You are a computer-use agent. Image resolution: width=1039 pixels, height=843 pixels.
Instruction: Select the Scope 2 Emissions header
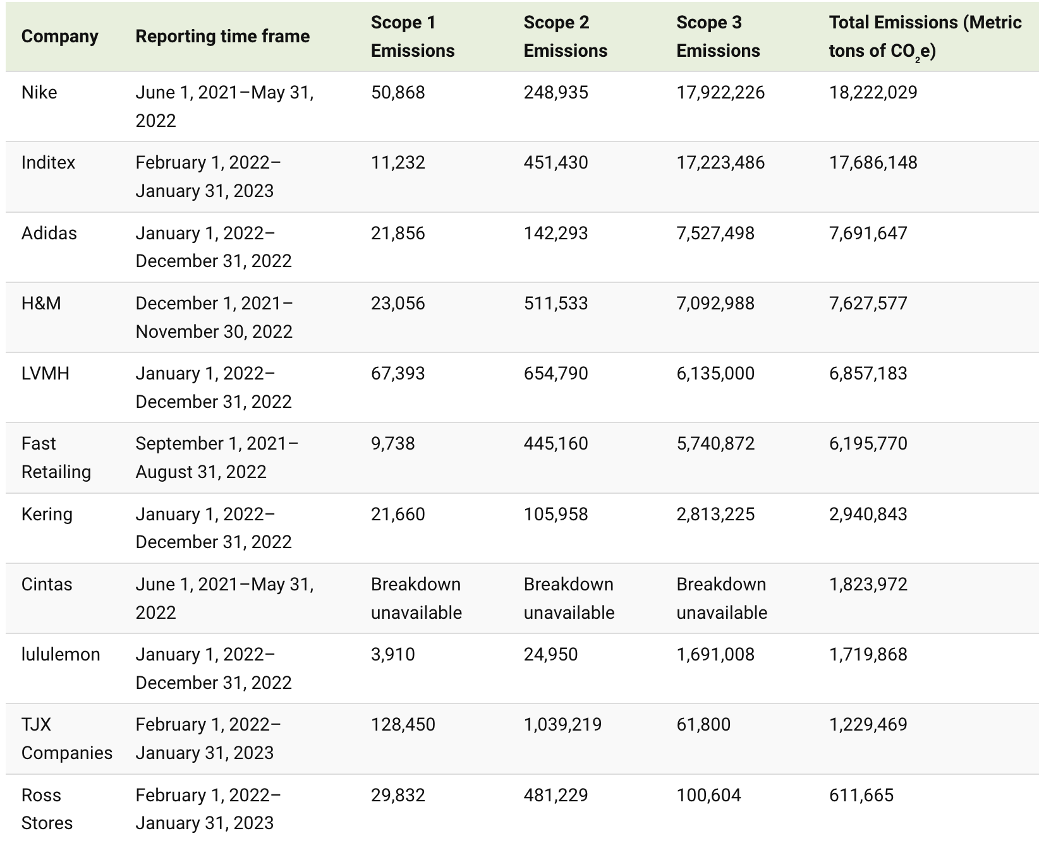[x=565, y=37]
